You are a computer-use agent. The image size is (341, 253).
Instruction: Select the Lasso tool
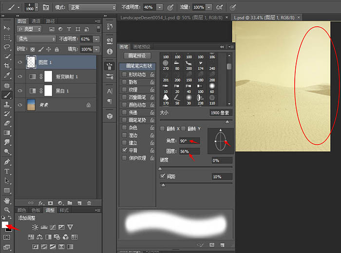7,47
